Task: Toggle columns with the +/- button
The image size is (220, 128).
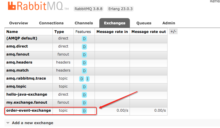Action: coord(173,31)
